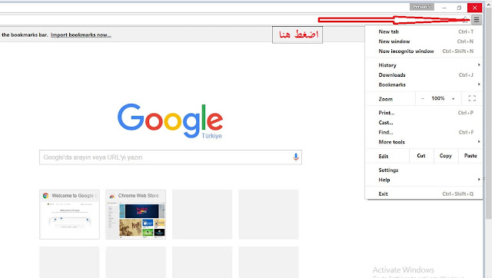Open Settings from the Chrome menu
Image resolution: width=492 pixels, height=278 pixels.
[424, 170]
